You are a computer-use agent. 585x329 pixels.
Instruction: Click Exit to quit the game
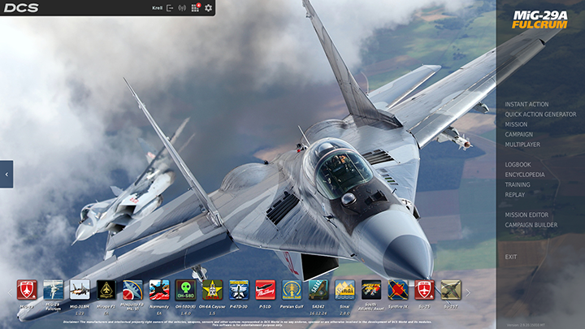pos(511,257)
